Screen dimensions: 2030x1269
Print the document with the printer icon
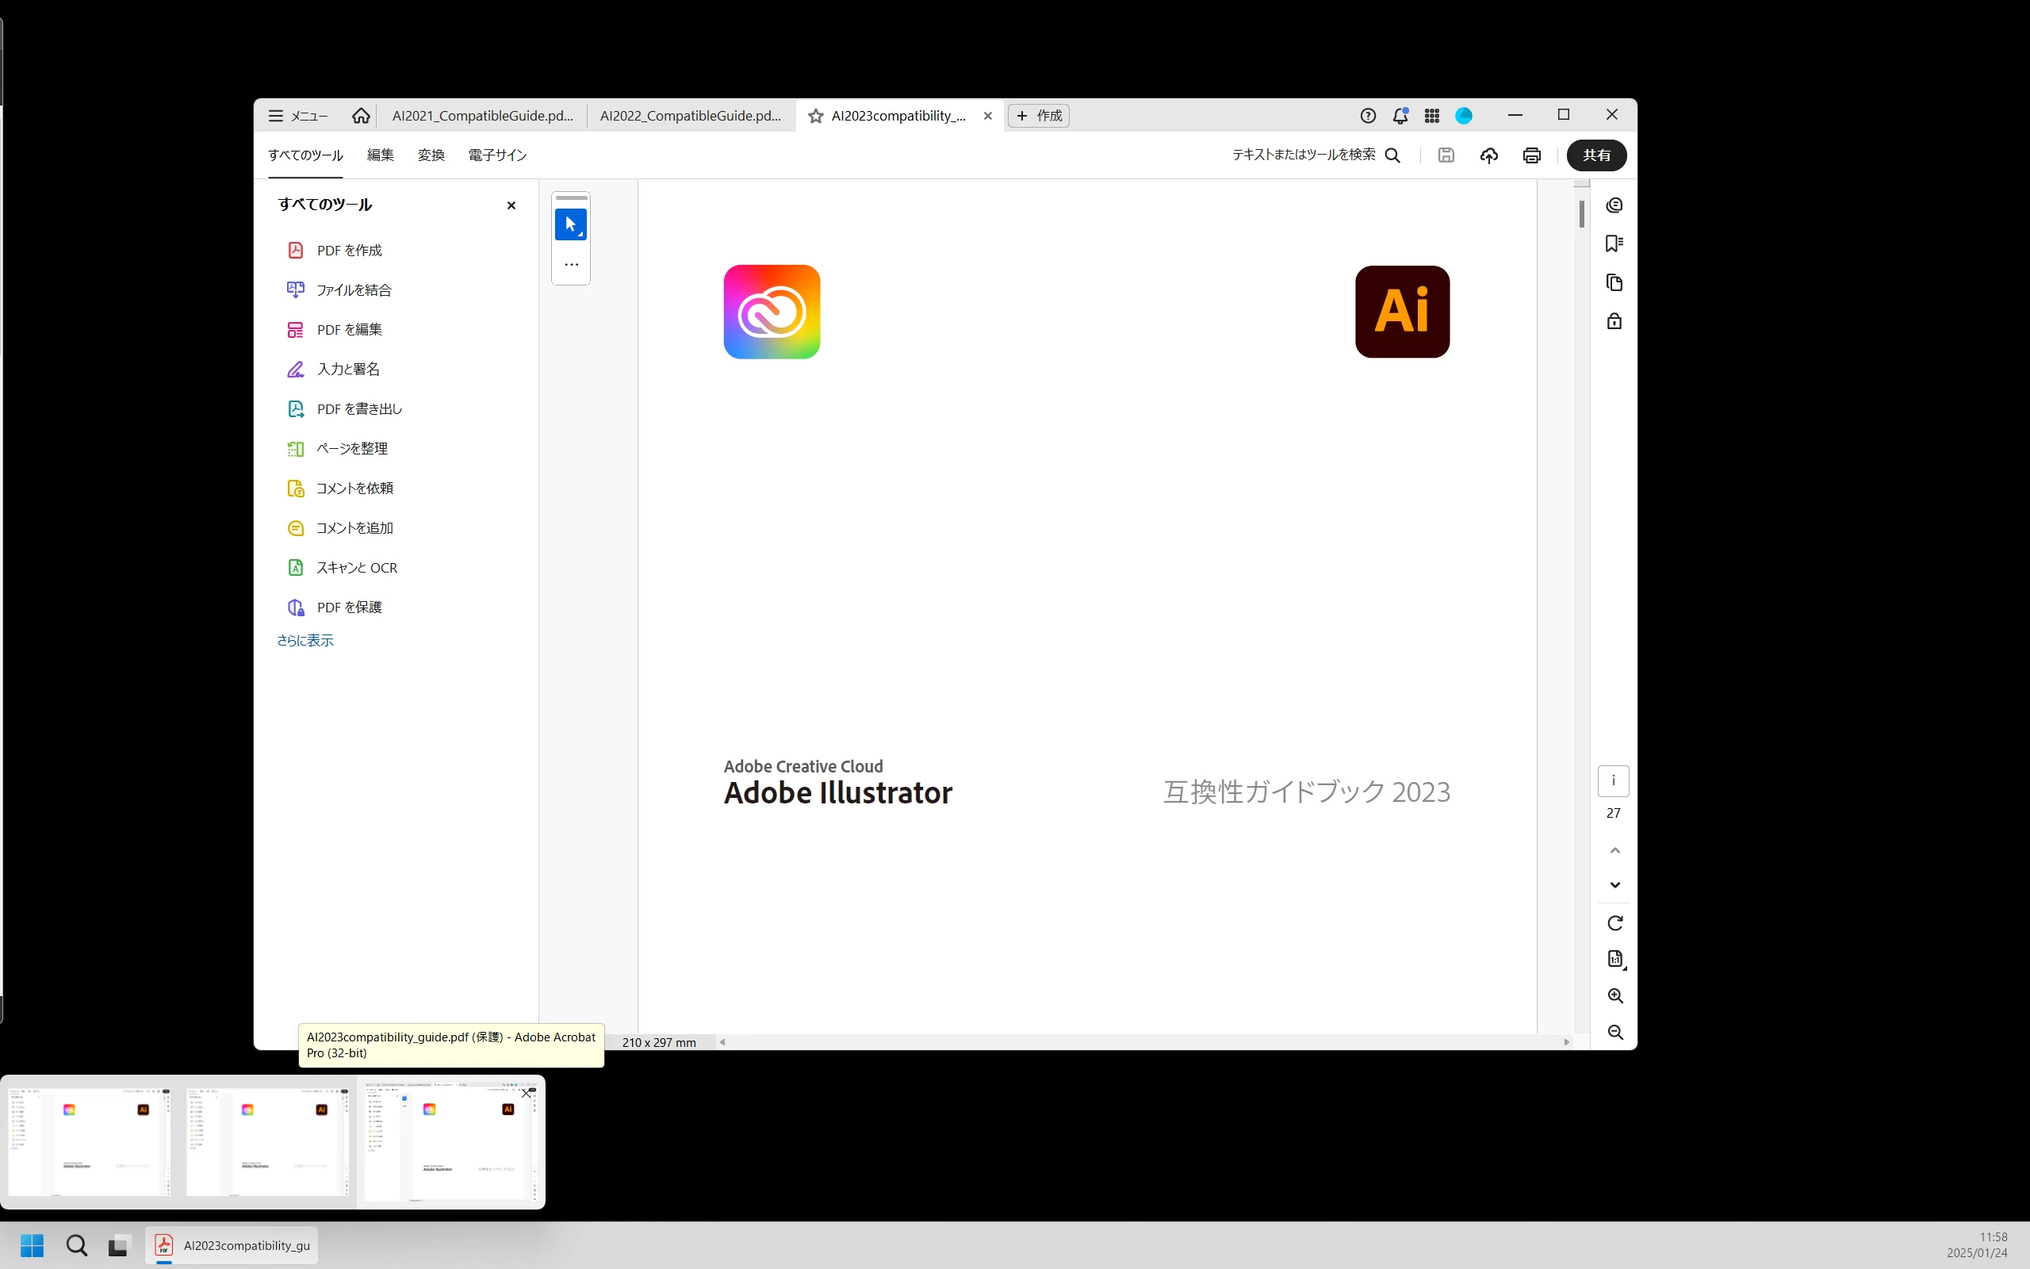pyautogui.click(x=1532, y=155)
